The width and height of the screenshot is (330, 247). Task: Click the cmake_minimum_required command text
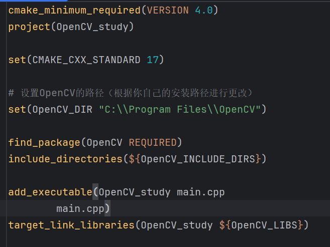pyautogui.click(x=74, y=11)
